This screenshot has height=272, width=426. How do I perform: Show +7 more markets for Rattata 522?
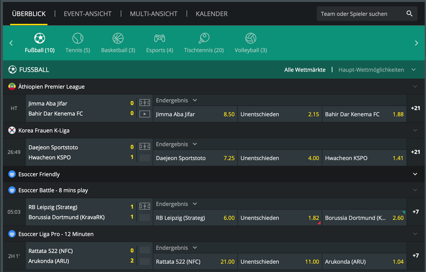(x=415, y=255)
